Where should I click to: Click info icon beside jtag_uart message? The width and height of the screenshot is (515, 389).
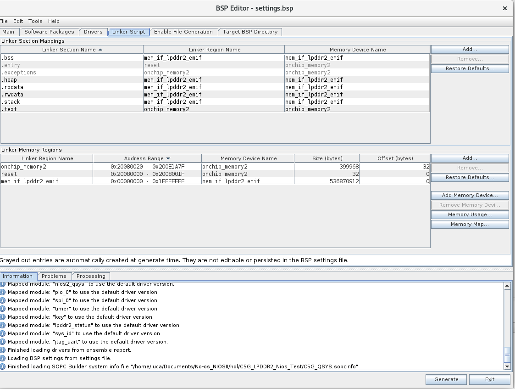click(x=3, y=342)
